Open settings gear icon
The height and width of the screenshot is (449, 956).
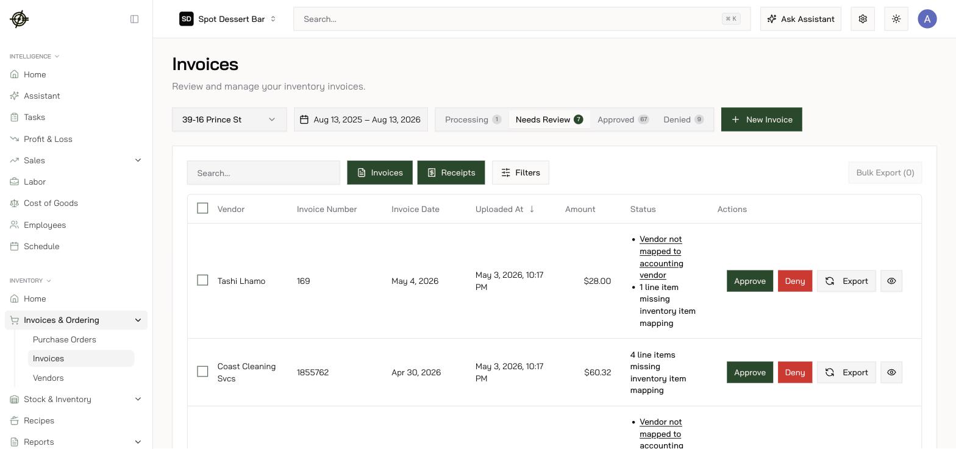click(863, 19)
